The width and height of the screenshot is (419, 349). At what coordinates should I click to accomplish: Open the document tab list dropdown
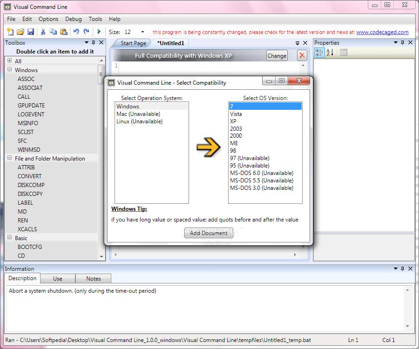coord(297,43)
